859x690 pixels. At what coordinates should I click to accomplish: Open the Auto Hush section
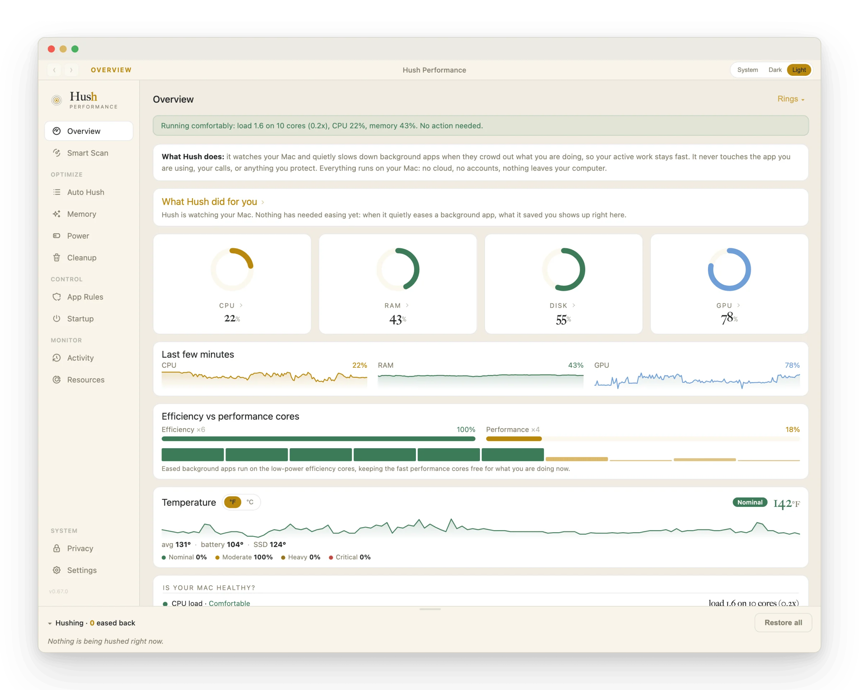88,192
